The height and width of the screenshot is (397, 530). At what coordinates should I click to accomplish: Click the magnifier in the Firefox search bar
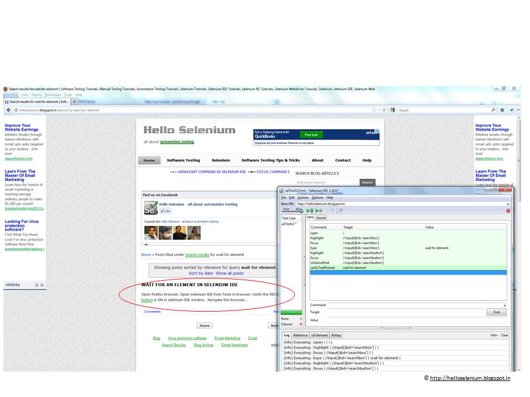point(494,109)
